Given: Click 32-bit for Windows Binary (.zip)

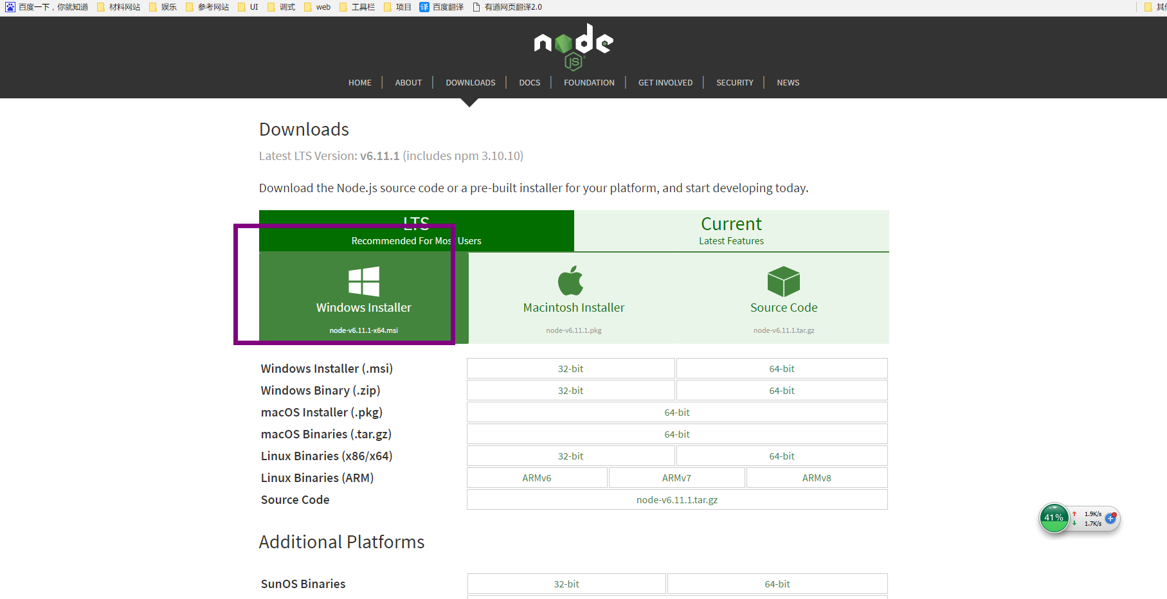Looking at the screenshot, I should click(x=571, y=390).
